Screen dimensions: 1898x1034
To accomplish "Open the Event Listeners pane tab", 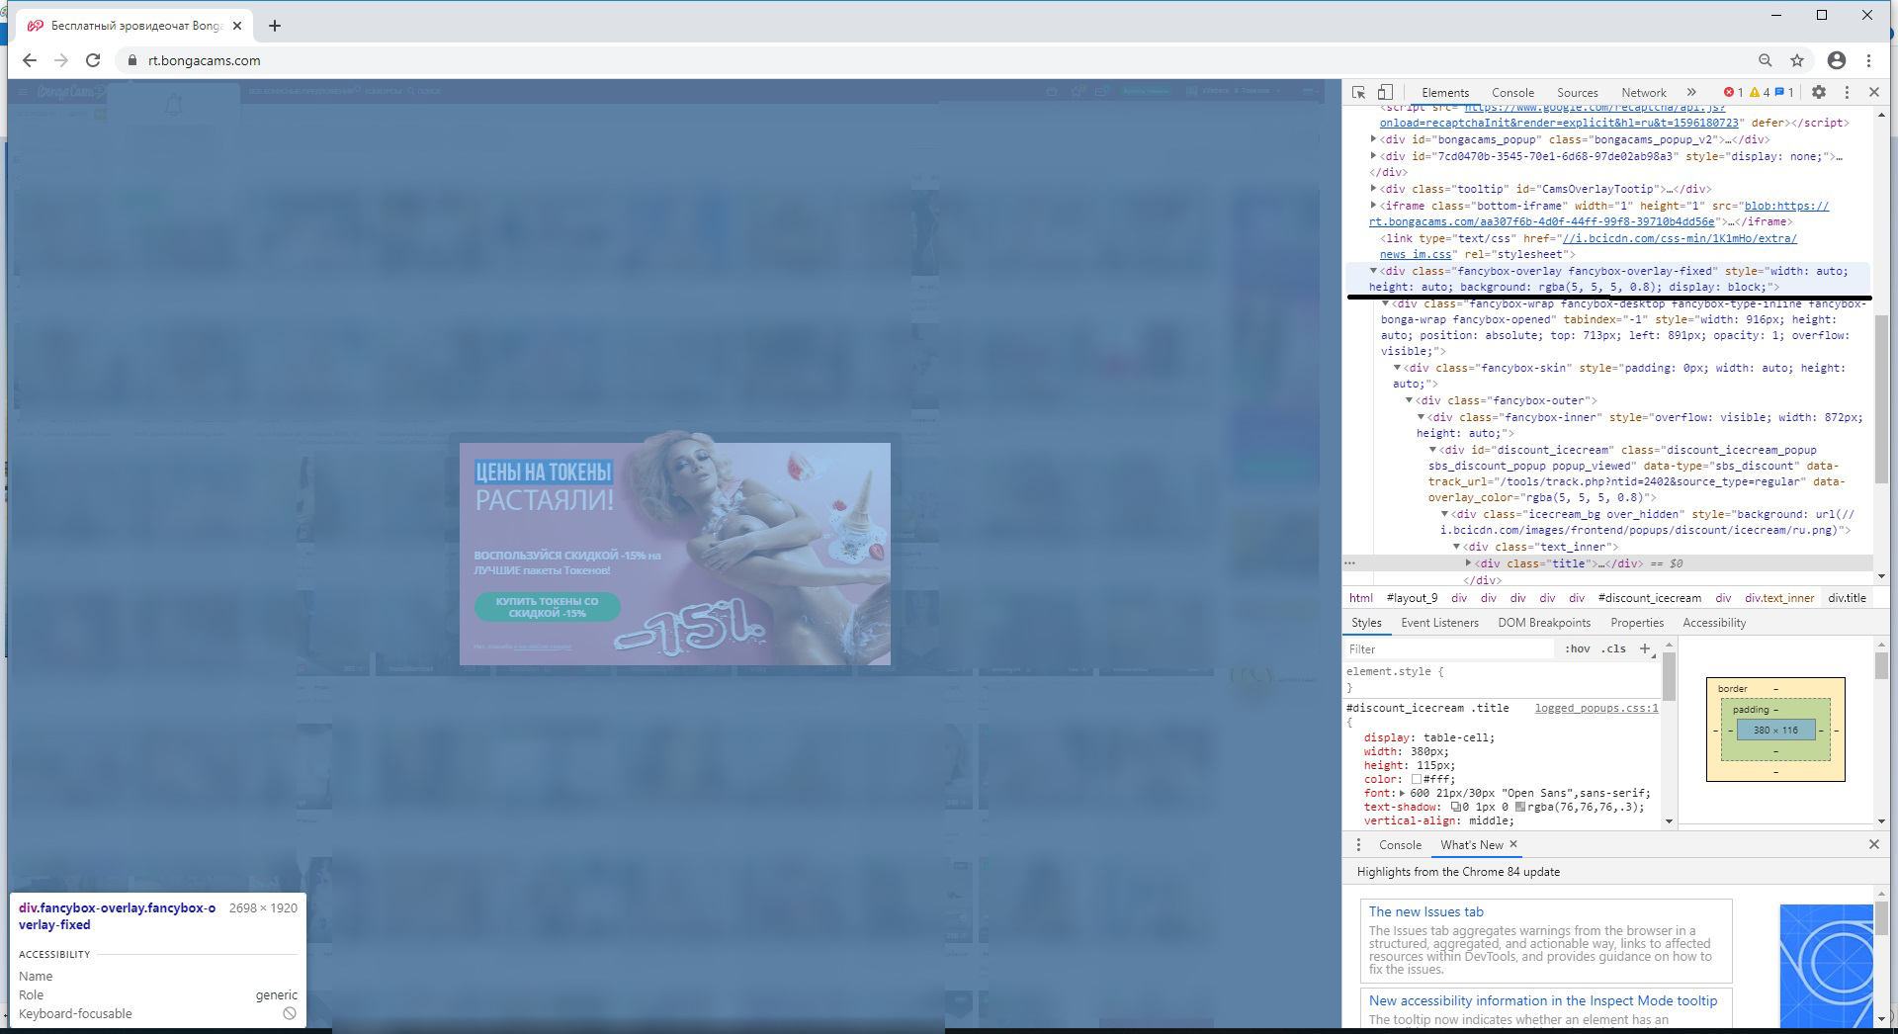I will tap(1439, 623).
